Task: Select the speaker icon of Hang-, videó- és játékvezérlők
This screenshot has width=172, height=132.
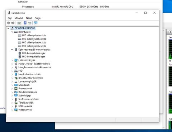Action: coord(16,64)
